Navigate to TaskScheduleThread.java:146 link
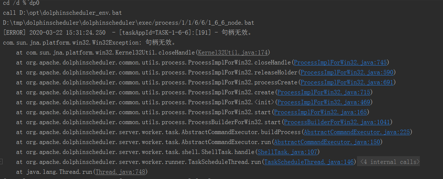The height and width of the screenshot is (179, 443). (x=308, y=162)
